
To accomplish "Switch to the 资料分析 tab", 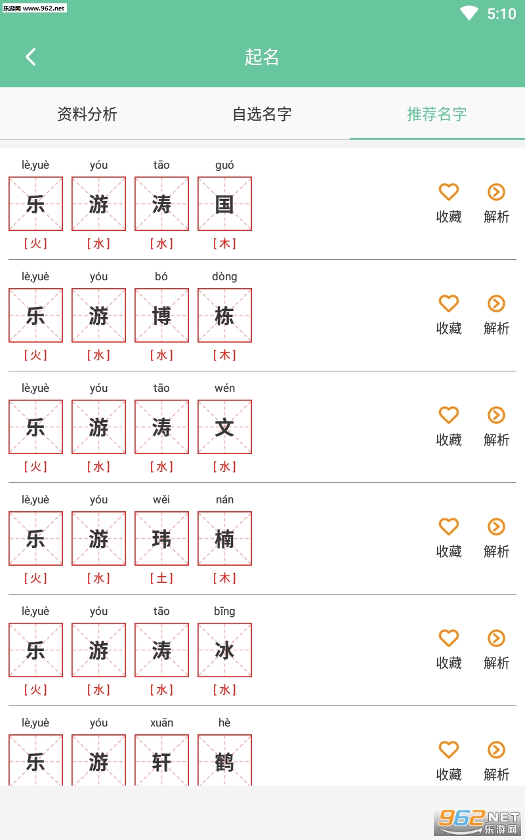I will pyautogui.click(x=87, y=114).
